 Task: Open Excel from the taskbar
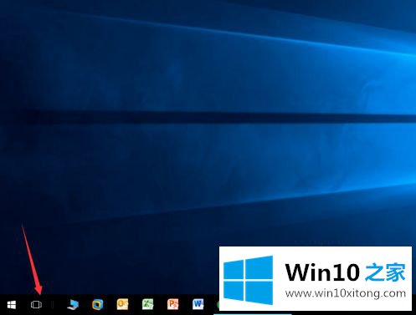point(147,304)
